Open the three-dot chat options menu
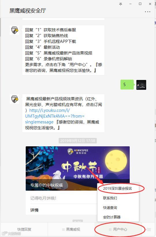 pos(147,12)
